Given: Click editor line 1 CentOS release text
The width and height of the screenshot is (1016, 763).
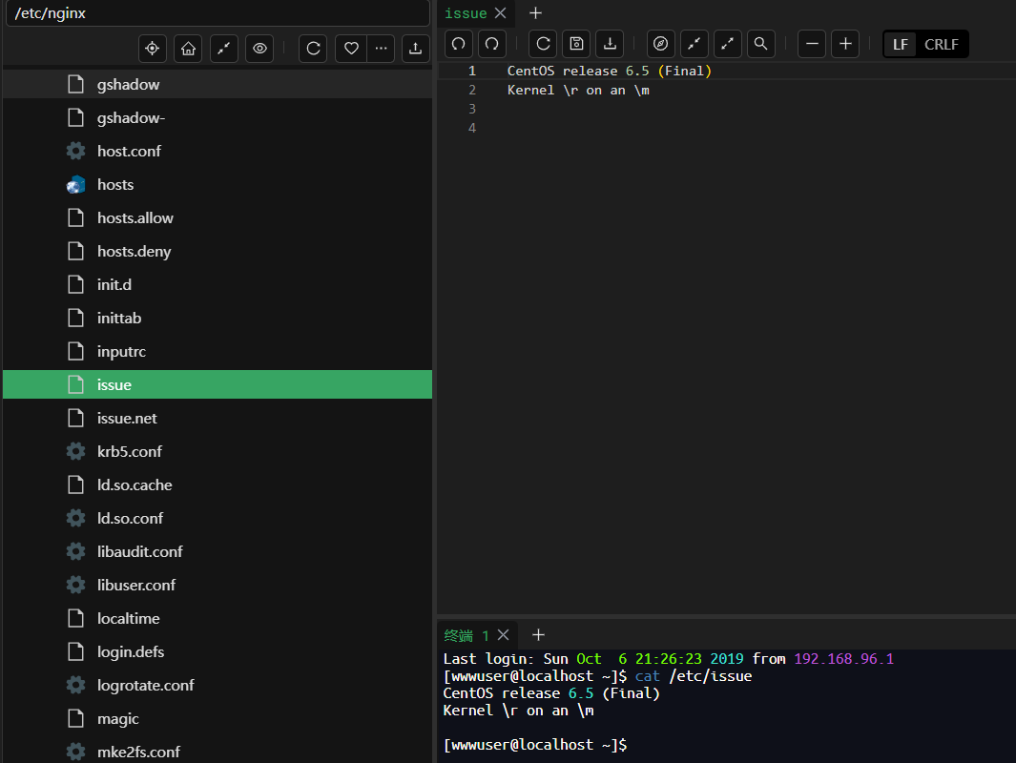Looking at the screenshot, I should (x=609, y=71).
